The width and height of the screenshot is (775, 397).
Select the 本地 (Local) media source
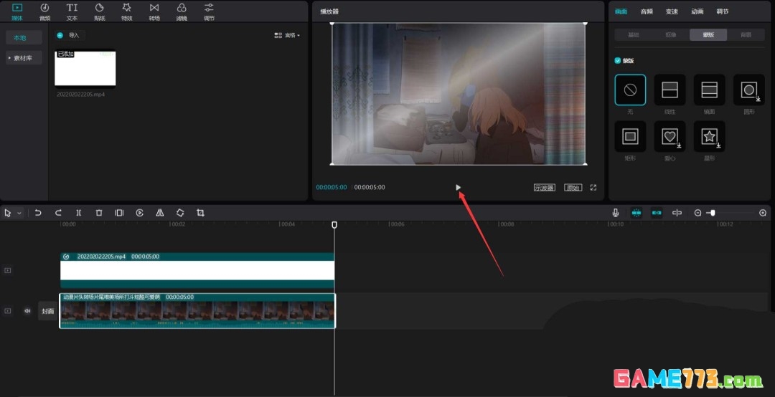pyautogui.click(x=24, y=37)
